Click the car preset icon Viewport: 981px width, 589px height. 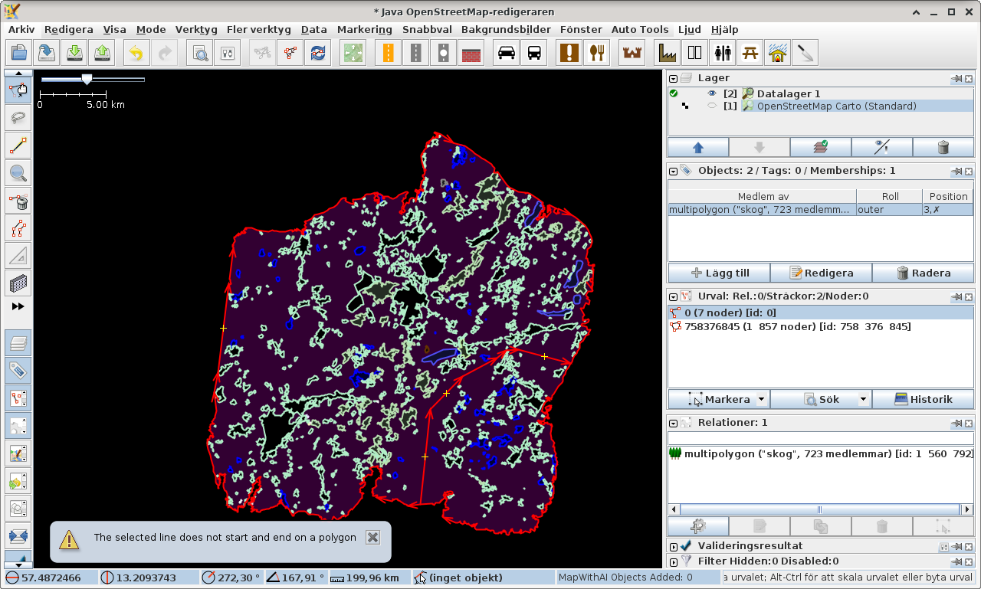[507, 53]
